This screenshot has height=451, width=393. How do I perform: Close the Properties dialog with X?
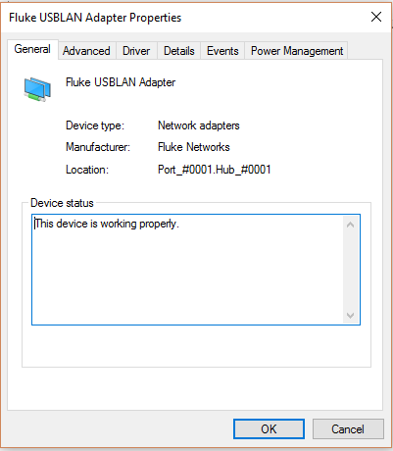pyautogui.click(x=376, y=17)
